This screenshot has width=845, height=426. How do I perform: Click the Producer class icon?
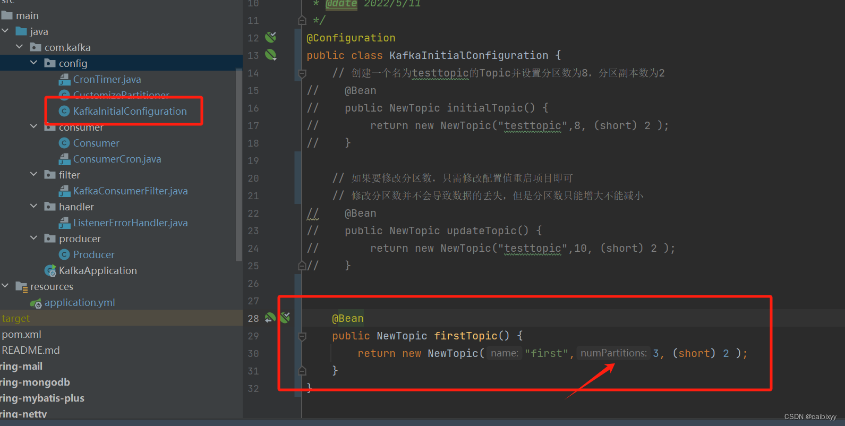[x=64, y=254]
